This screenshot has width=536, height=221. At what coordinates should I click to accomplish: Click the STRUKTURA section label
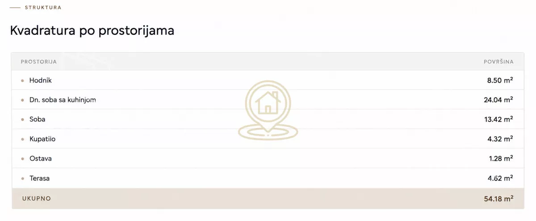point(43,8)
